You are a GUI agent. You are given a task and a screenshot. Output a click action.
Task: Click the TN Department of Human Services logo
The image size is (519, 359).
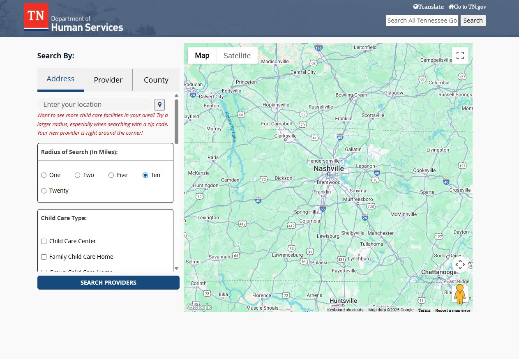tap(74, 17)
